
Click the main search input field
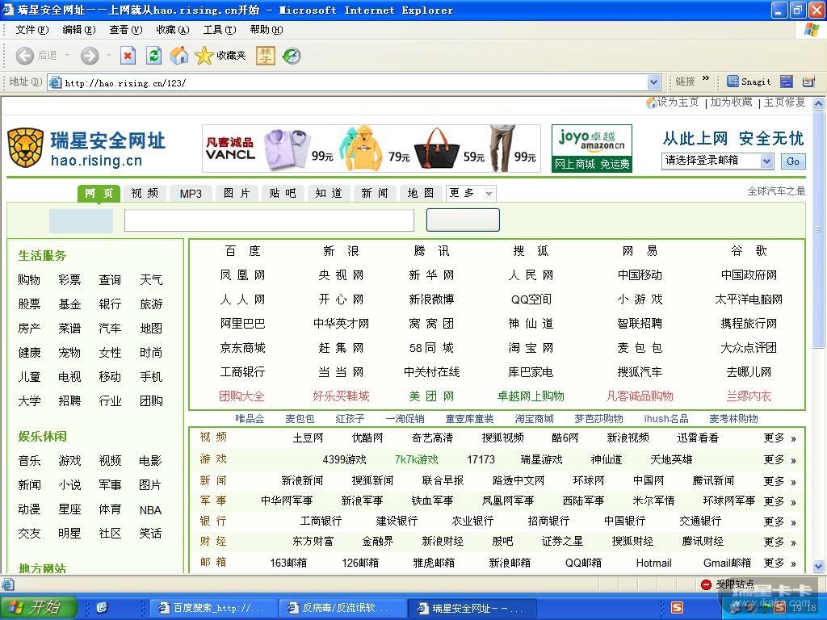tap(269, 220)
